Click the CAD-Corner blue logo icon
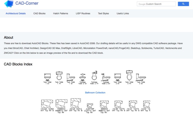 [x=9, y=4]
